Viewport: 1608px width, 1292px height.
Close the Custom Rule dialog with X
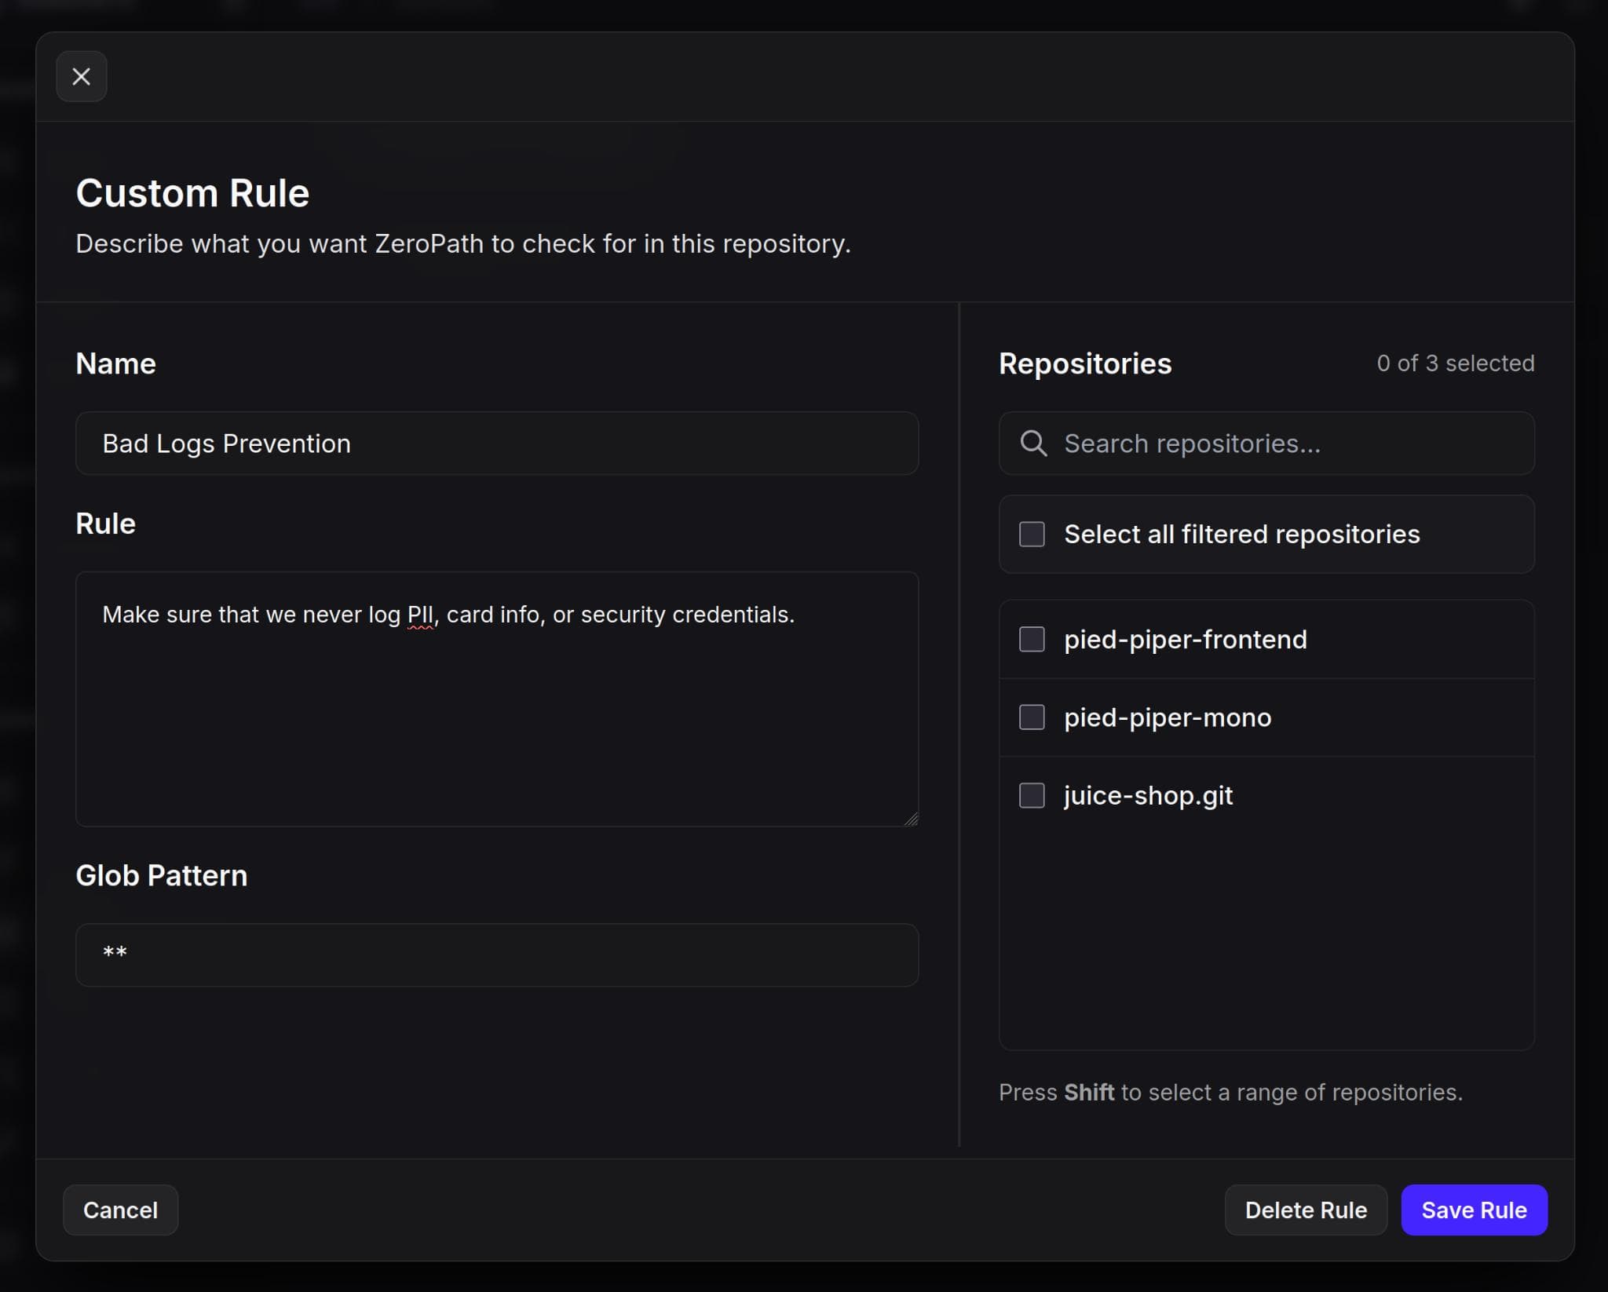pos(81,76)
